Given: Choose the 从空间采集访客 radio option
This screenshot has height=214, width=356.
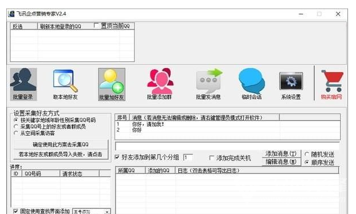Looking at the screenshot, I should point(16,133).
